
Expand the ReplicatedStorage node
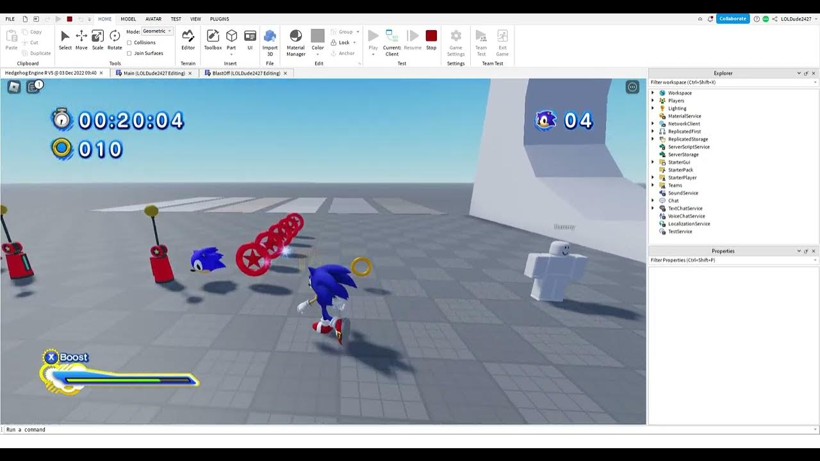(x=653, y=140)
